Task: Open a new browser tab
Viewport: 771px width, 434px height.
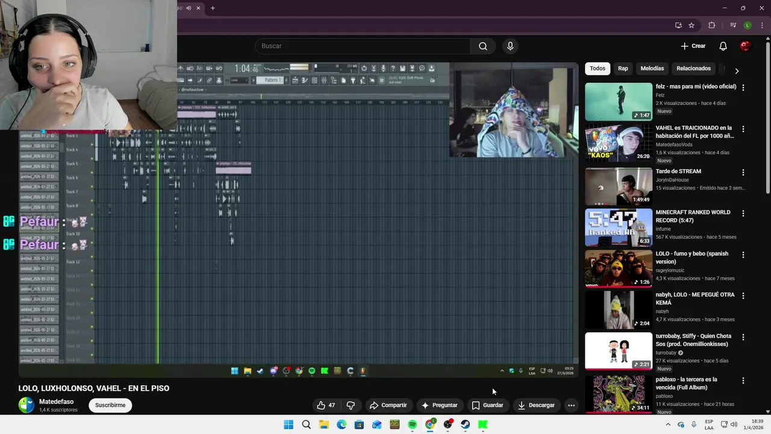Action: (x=213, y=8)
